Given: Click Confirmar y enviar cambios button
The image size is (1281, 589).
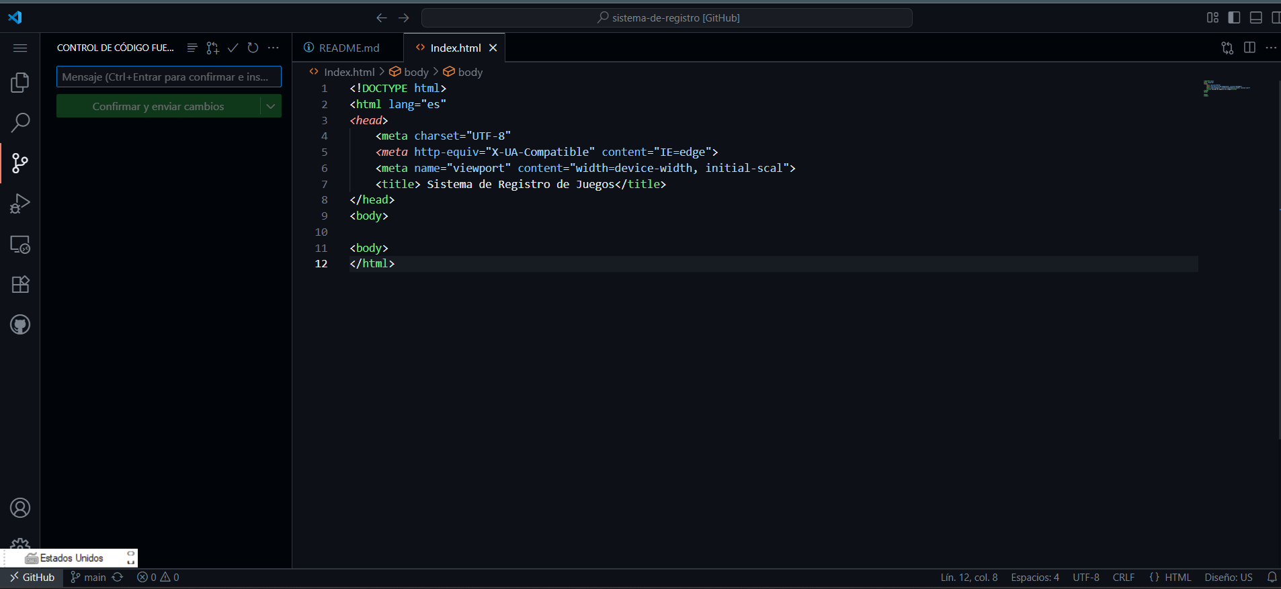Looking at the screenshot, I should point(158,106).
